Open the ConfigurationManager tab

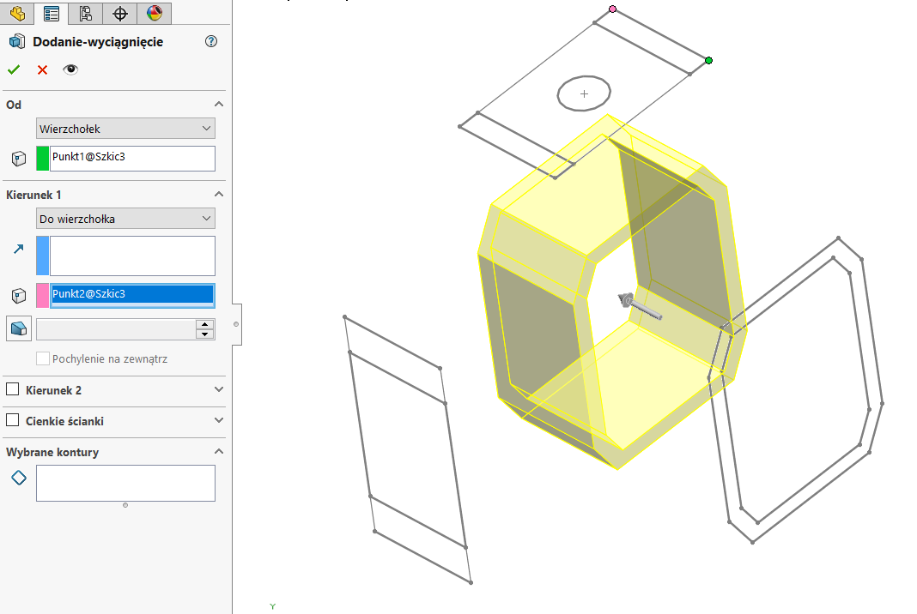85,13
